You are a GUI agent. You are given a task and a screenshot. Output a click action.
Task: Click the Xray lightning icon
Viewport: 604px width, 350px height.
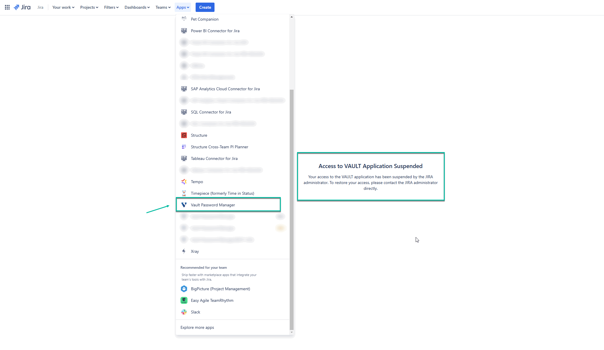[184, 251]
